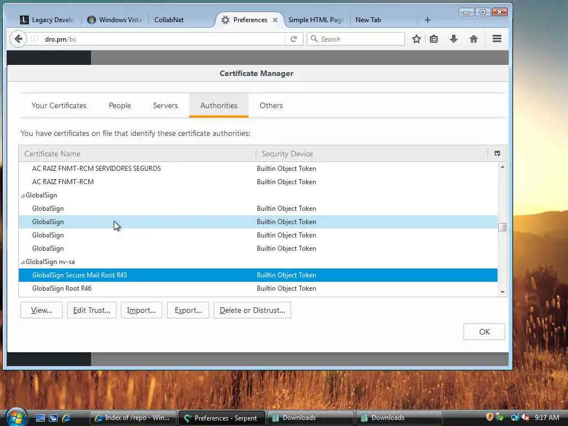Bookmark this page with the star icon
The image size is (568, 426).
[x=416, y=39]
